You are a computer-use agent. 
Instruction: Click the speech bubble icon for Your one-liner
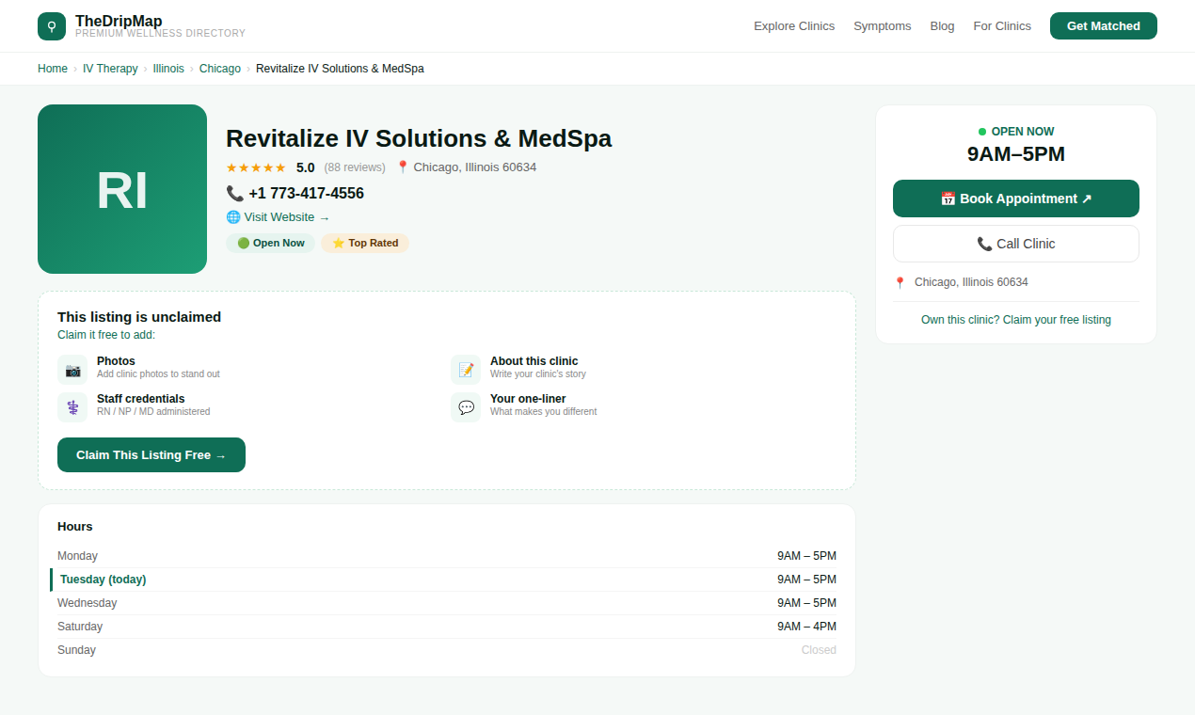[x=466, y=407]
